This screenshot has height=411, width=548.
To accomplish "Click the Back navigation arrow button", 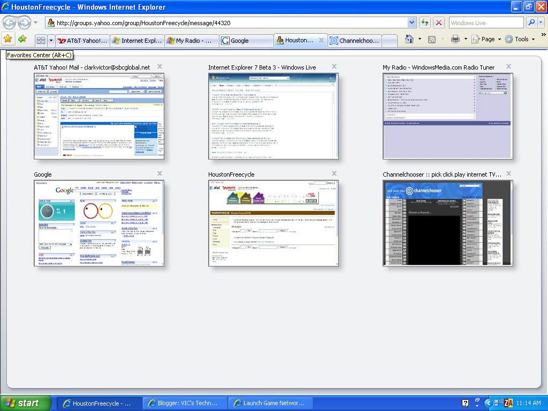I will [10, 23].
